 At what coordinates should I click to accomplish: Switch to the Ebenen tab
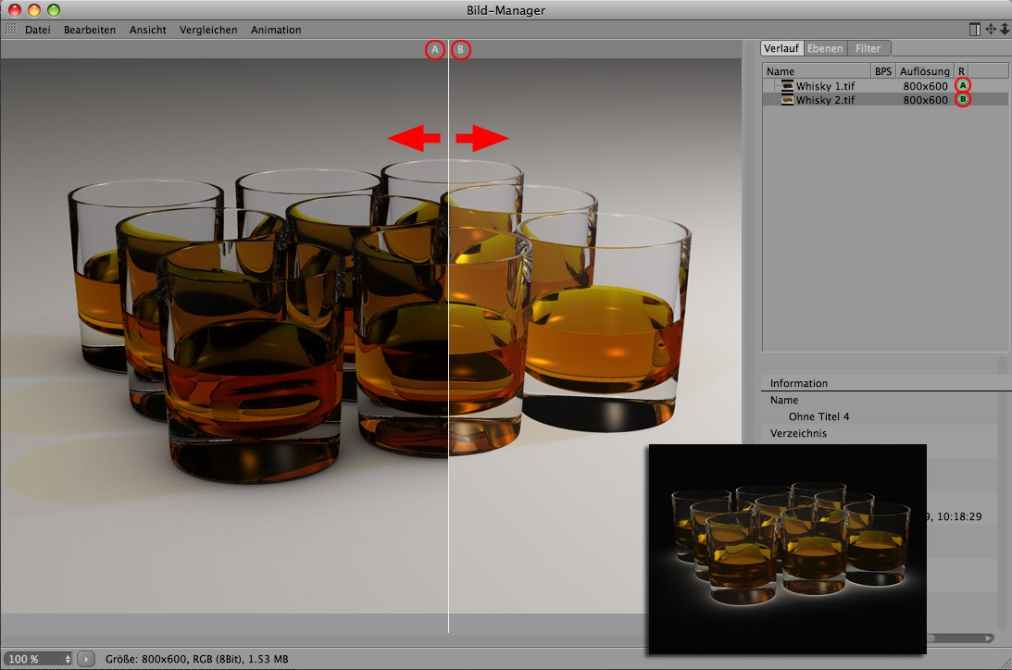click(x=824, y=48)
